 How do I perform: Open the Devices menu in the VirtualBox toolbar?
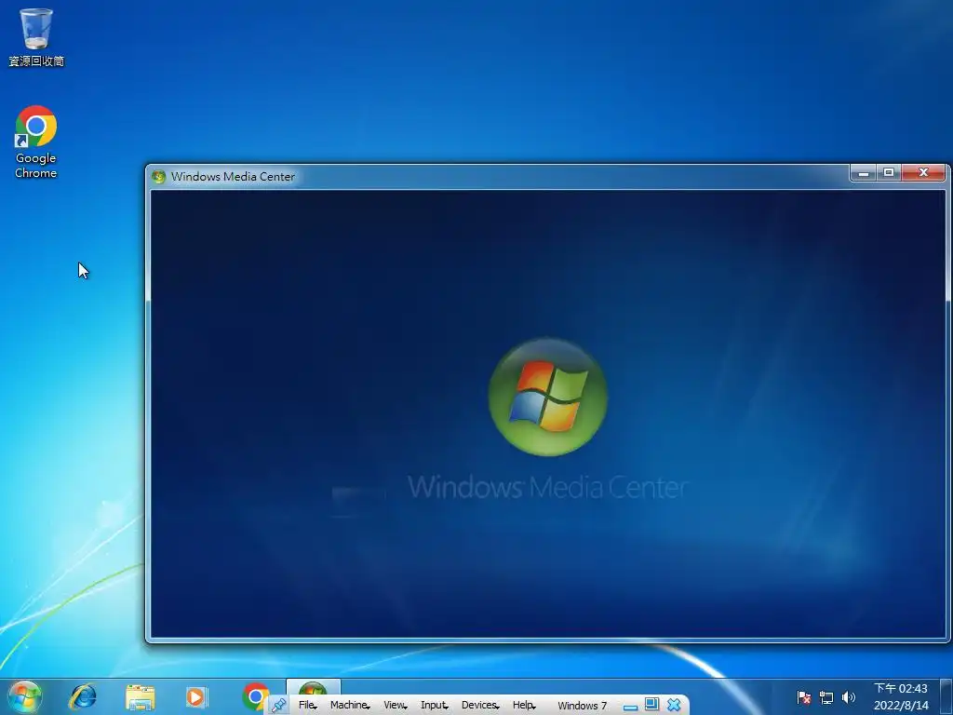(x=480, y=706)
